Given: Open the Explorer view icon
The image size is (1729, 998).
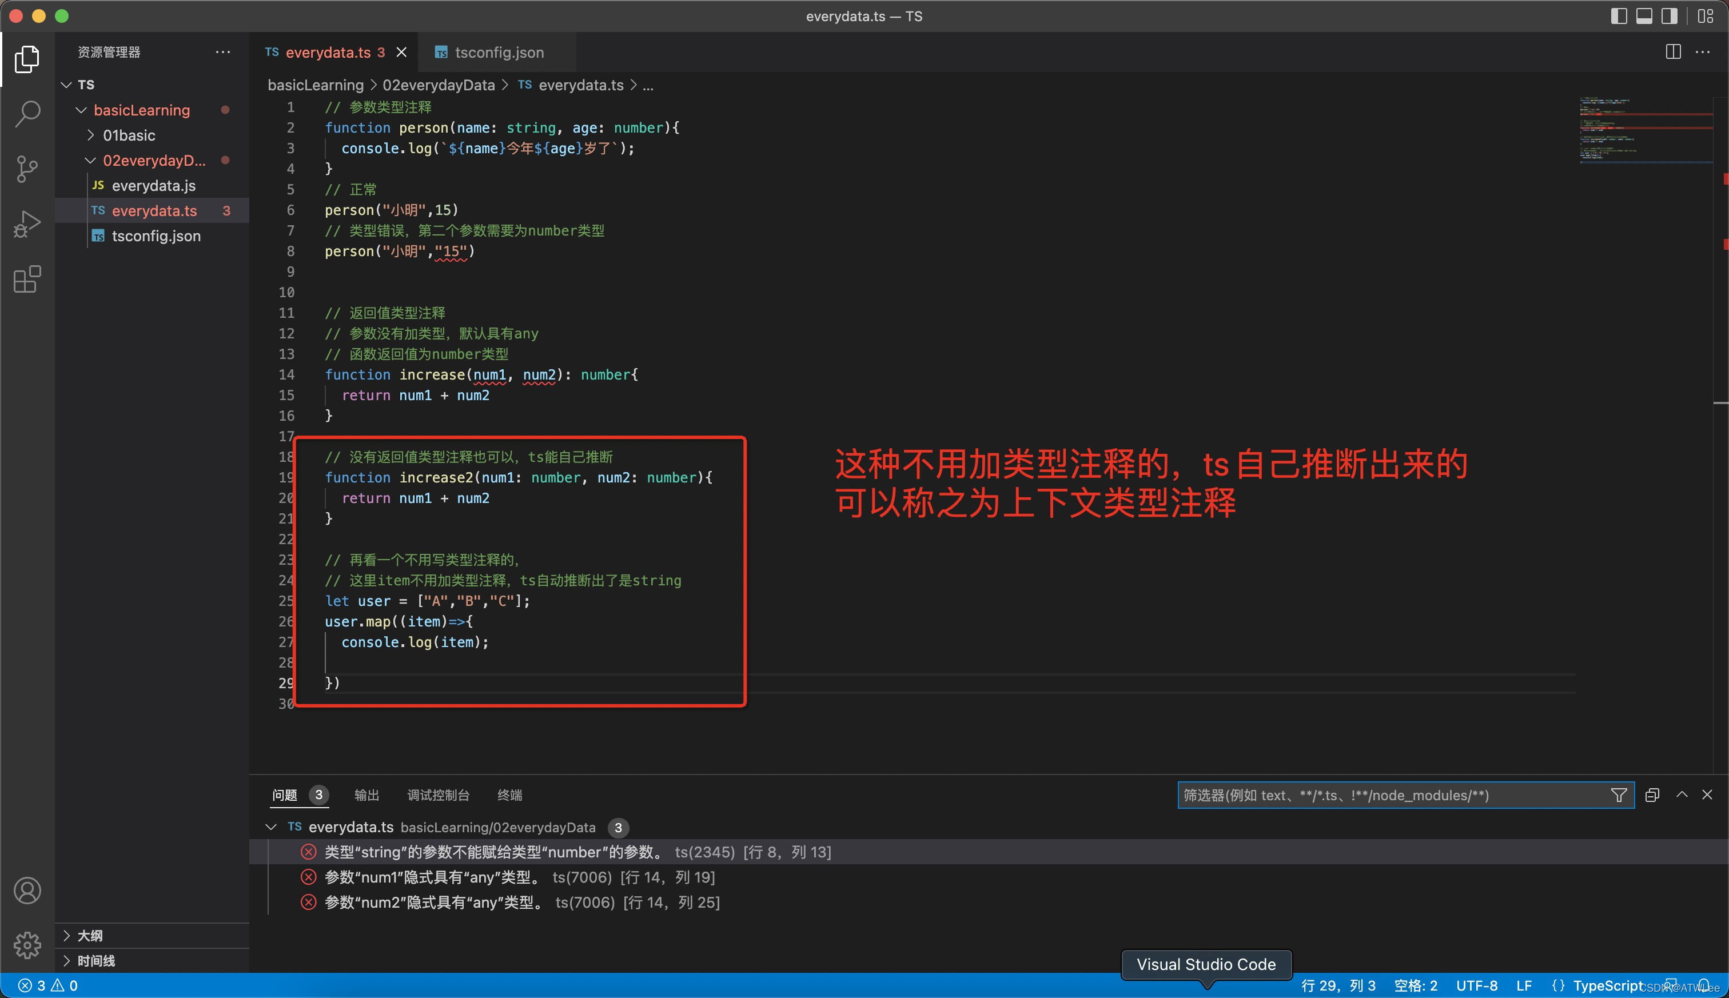Looking at the screenshot, I should tap(27, 59).
